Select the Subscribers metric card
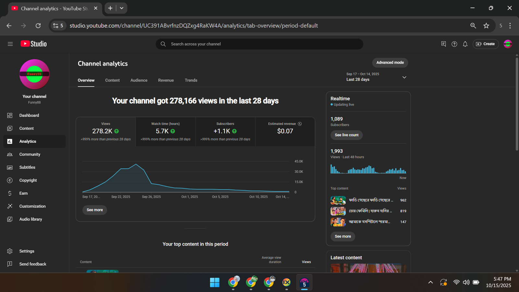 click(x=225, y=131)
